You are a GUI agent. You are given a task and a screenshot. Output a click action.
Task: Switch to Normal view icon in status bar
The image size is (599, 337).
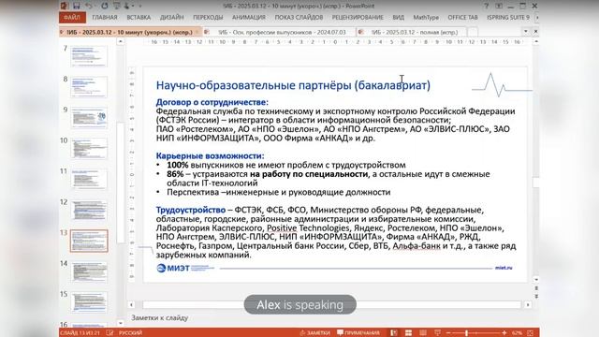tap(394, 333)
